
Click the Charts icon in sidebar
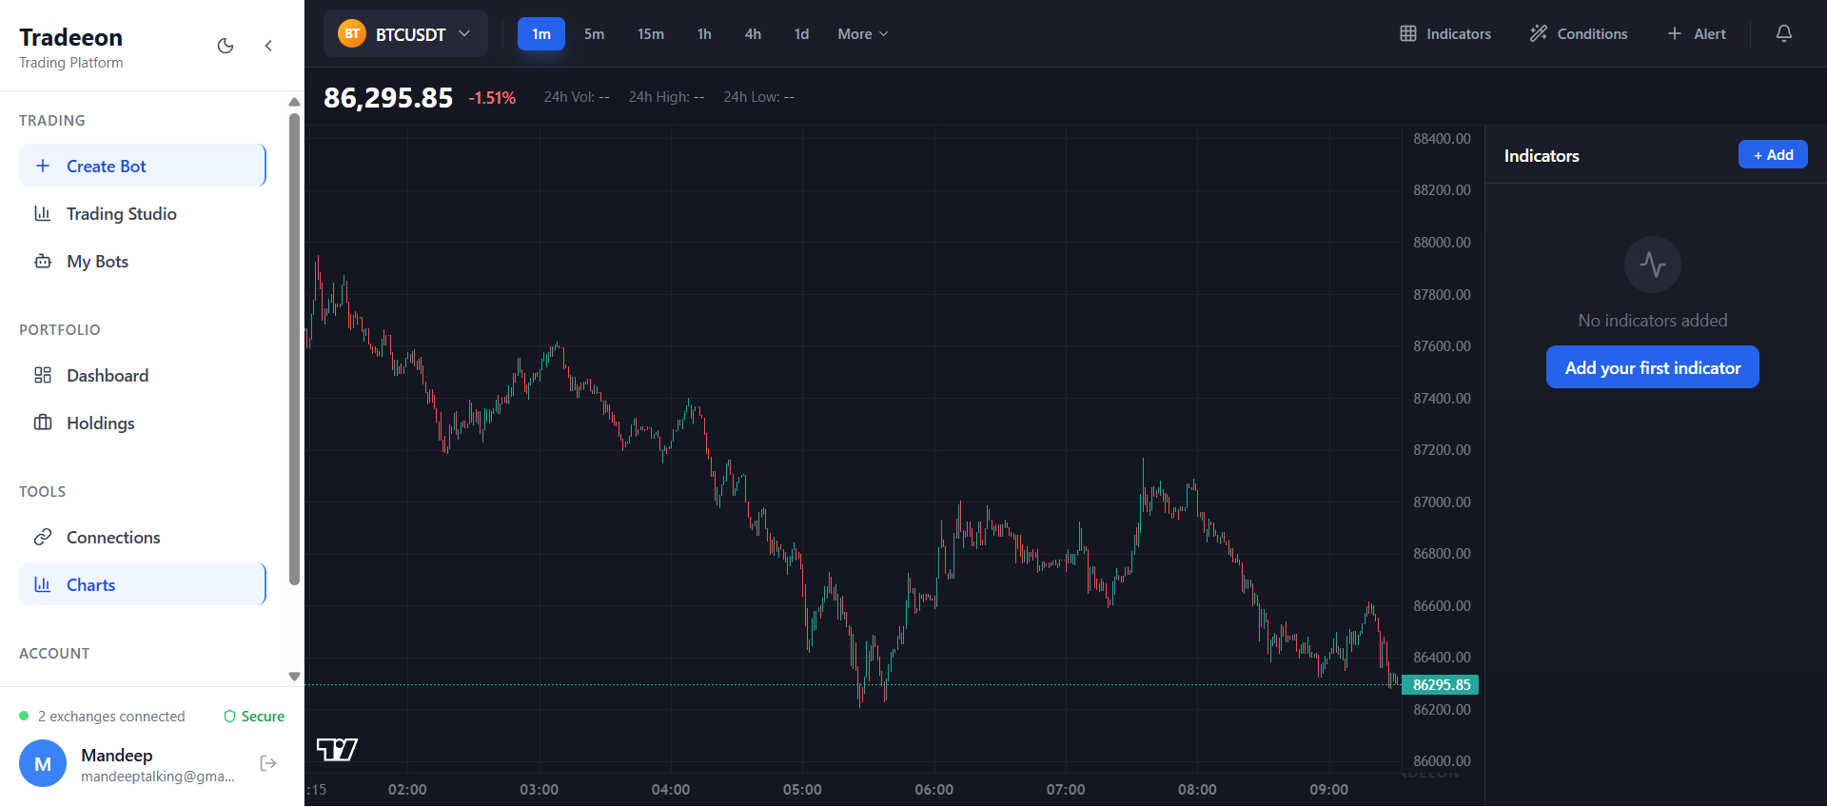43,584
